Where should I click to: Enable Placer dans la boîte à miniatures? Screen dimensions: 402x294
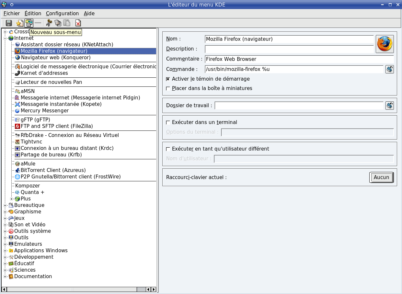tap(168, 88)
